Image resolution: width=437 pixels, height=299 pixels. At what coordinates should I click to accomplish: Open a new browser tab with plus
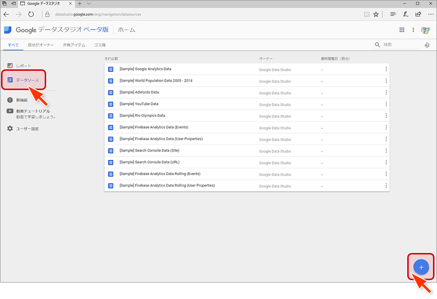[x=80, y=3]
